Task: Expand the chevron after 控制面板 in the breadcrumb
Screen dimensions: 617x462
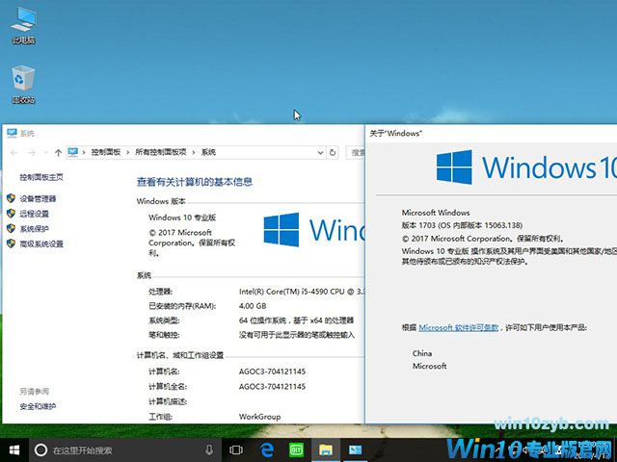Action: pyautogui.click(x=128, y=152)
